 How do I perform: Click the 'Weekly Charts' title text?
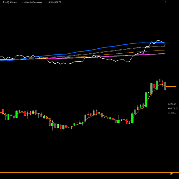[x=10, y=2]
